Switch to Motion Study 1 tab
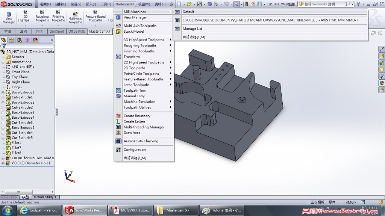 [45, 197]
